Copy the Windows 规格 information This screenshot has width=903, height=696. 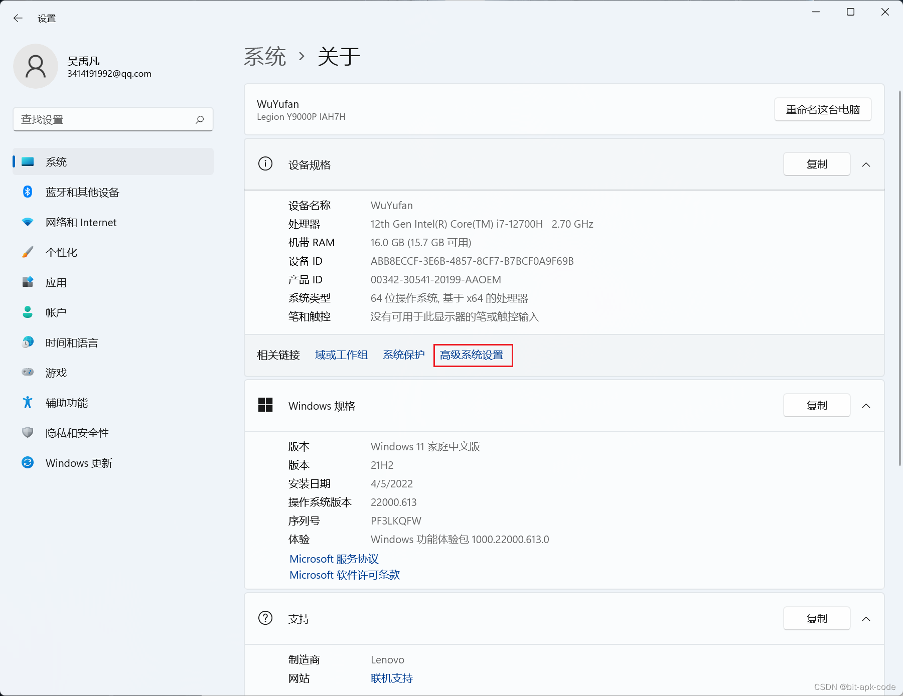pos(817,405)
